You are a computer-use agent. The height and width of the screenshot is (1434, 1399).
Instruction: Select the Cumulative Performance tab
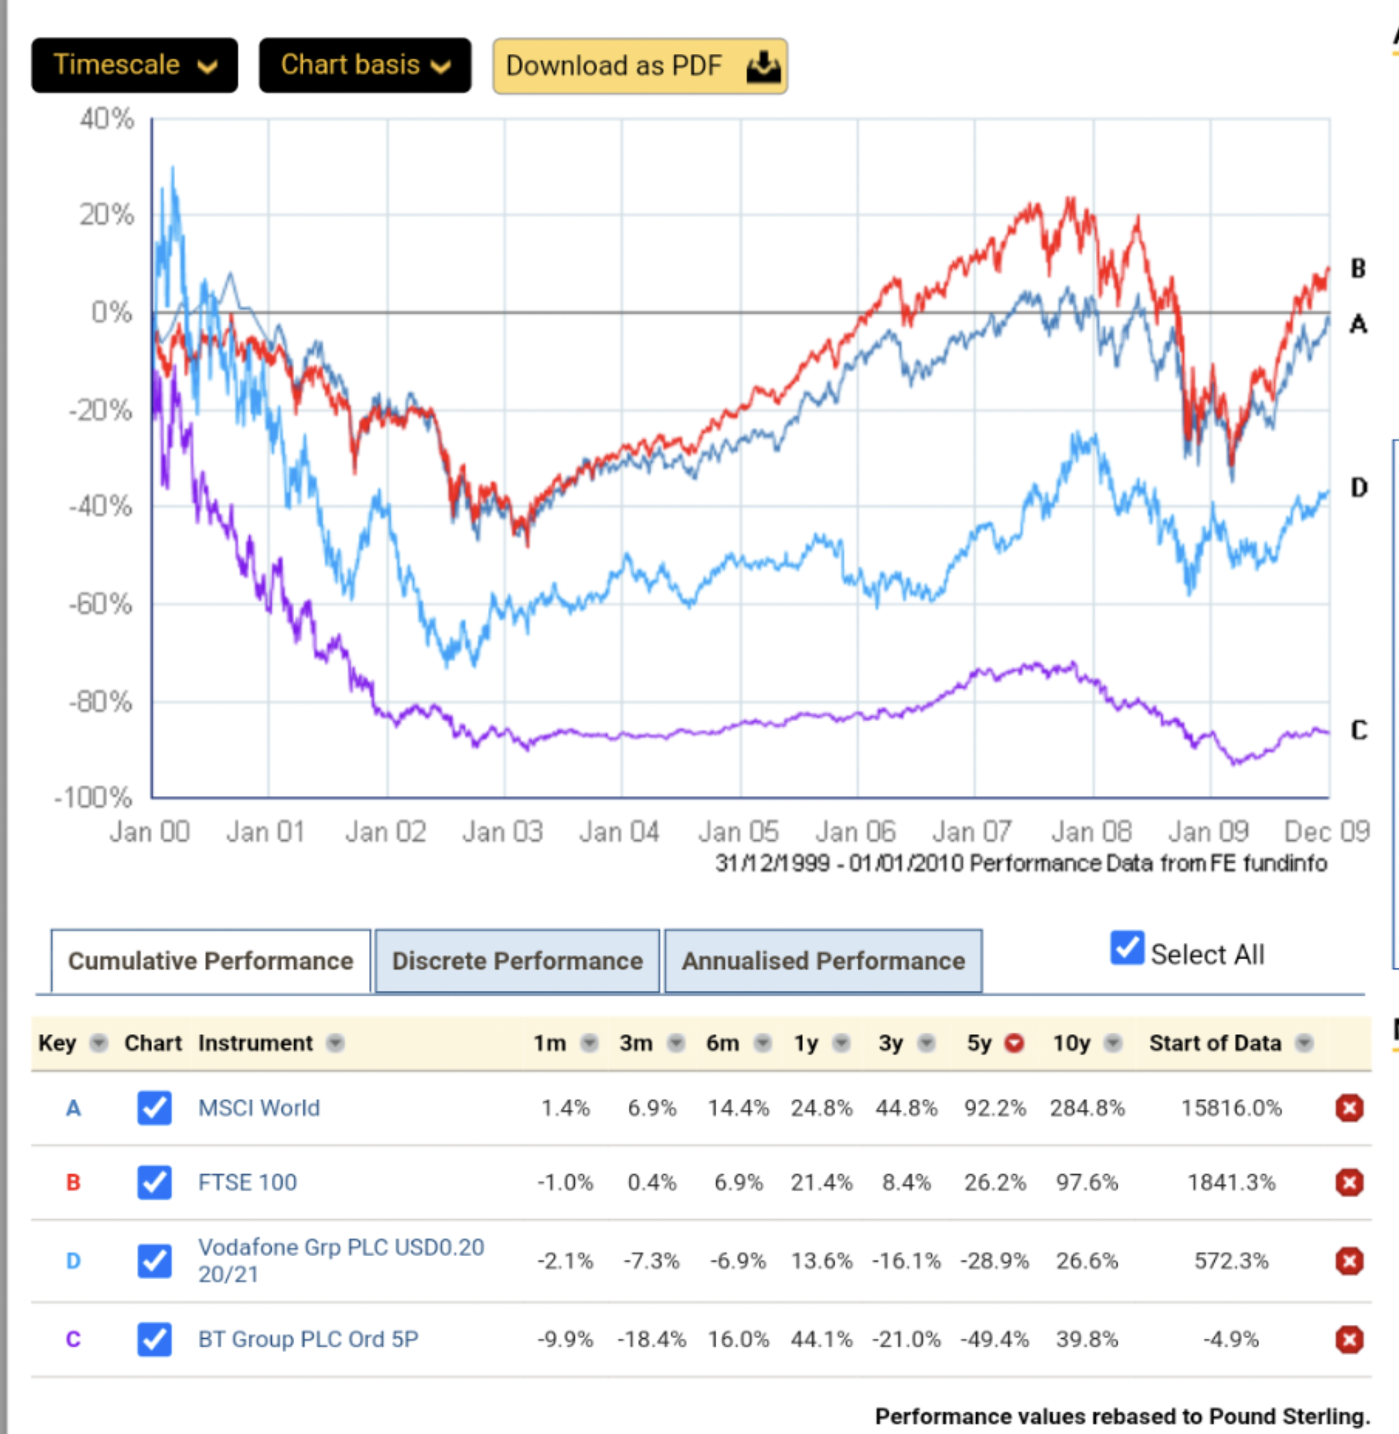tap(211, 961)
